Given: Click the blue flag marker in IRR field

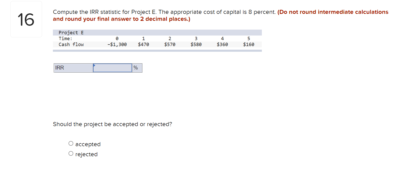Looking at the screenshot, I should (95, 66).
